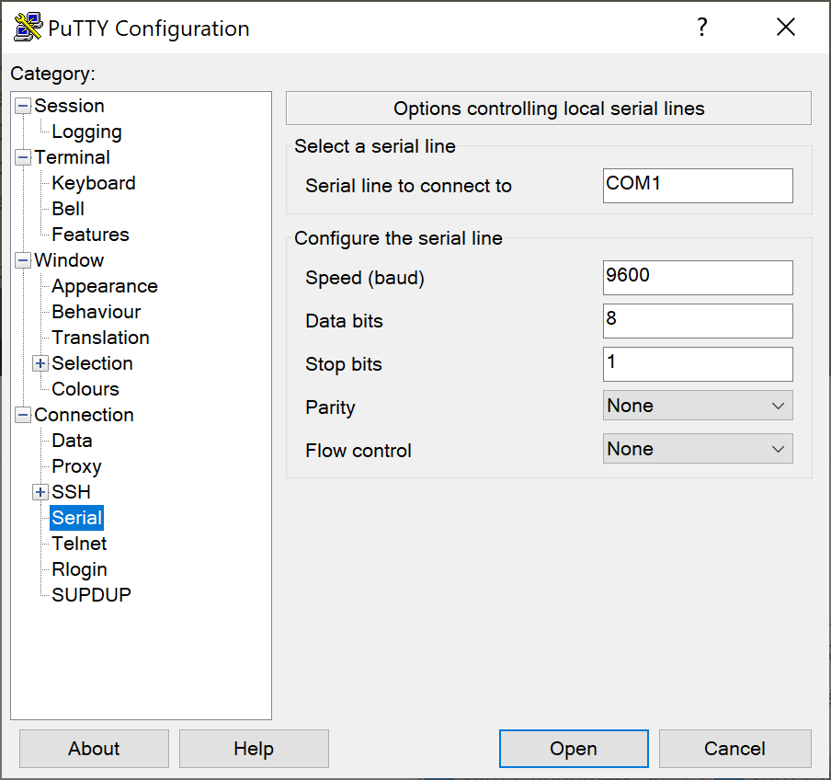Click the Help button
This screenshot has width=831, height=780.
254,748
